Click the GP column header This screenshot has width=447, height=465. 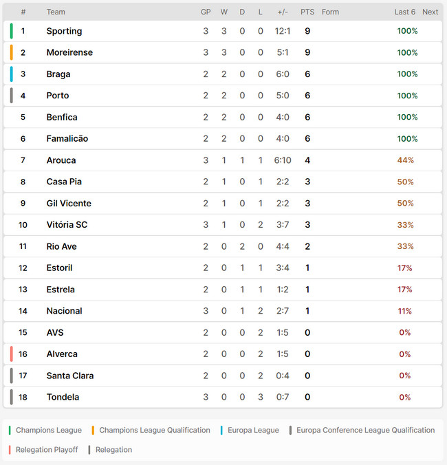point(206,12)
